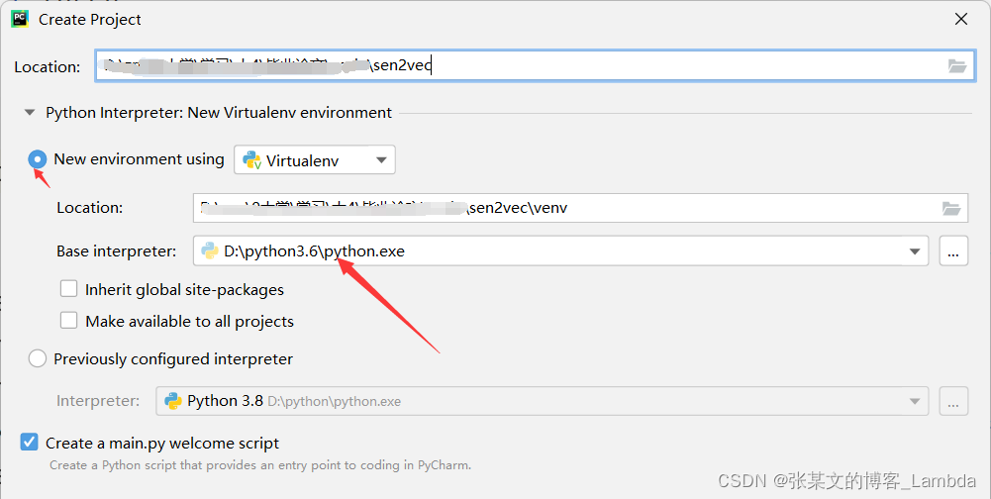
Task: Uncheck Create a main.py welcome script
Action: pyautogui.click(x=29, y=443)
